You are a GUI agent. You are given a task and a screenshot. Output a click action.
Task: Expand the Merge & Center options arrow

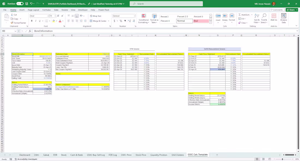coord(109,21)
